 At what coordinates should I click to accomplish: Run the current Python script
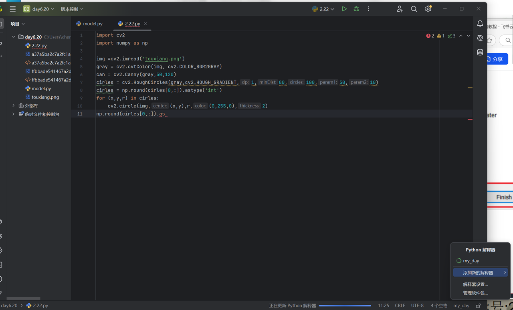pyautogui.click(x=344, y=8)
